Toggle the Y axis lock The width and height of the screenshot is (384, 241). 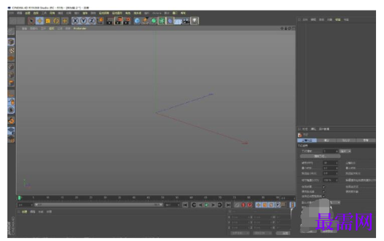click(x=84, y=21)
